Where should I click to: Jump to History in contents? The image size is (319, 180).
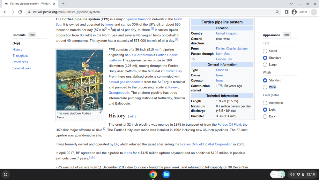(x=17, y=50)
